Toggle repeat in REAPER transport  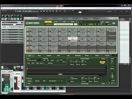[x=60, y=12]
